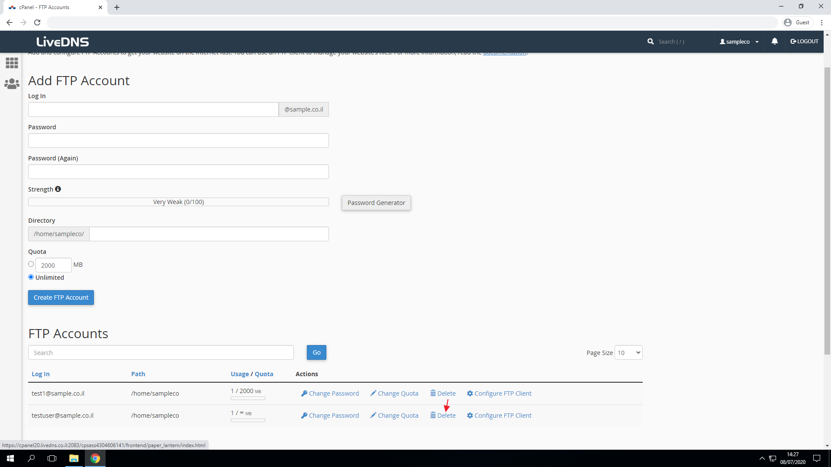The height and width of the screenshot is (467, 831).
Task: Click Configure FTP Client gear for test1
Action: [x=470, y=393]
